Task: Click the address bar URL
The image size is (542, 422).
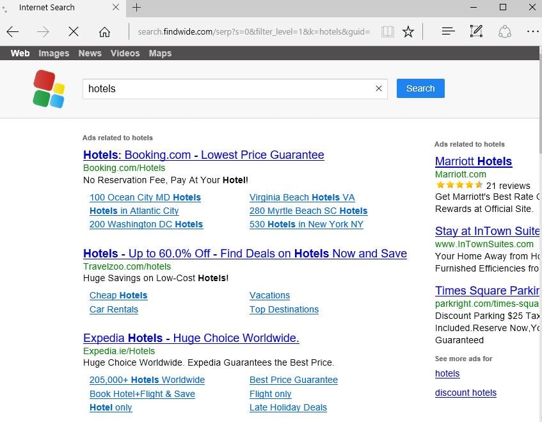Action: (x=253, y=31)
